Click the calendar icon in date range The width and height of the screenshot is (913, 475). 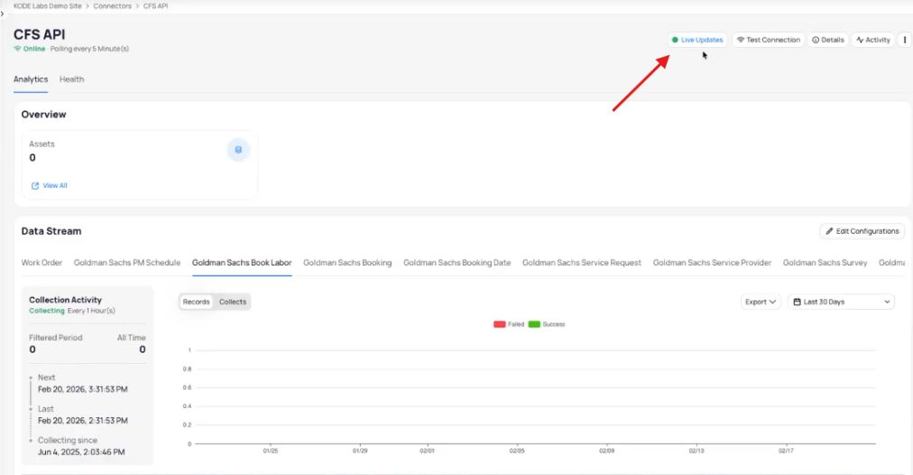[x=797, y=302]
